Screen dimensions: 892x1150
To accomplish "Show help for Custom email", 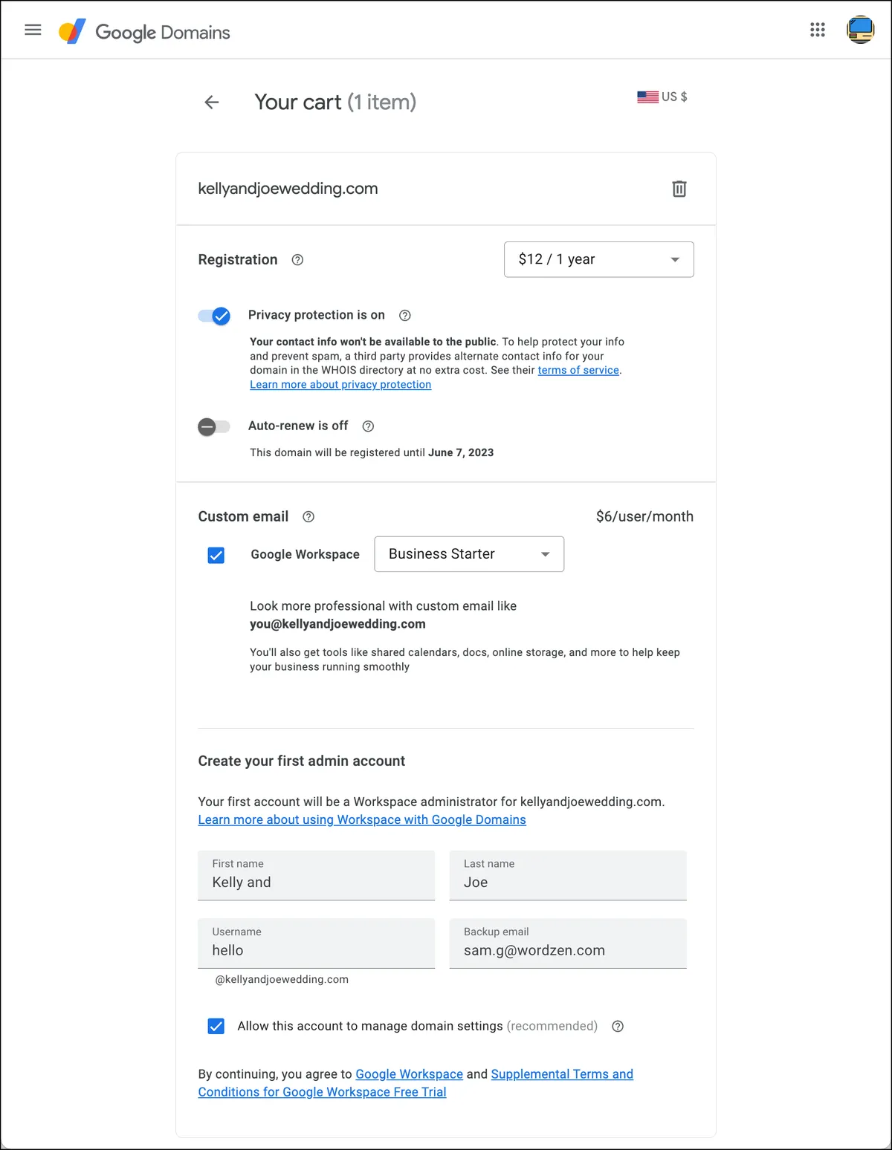I will [308, 517].
